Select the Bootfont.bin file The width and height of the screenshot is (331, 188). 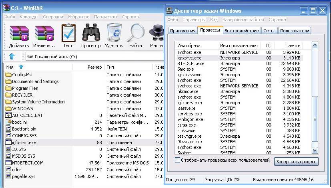(x=21, y=129)
